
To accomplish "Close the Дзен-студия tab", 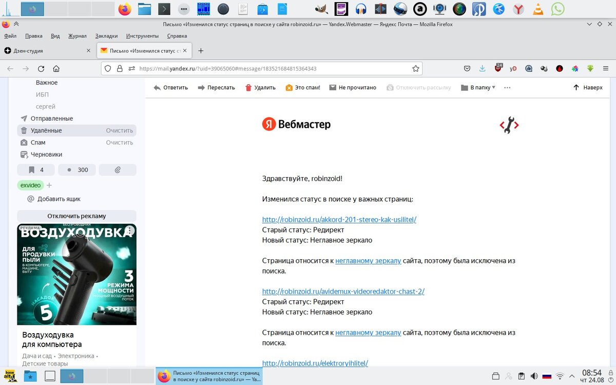I will [x=88, y=51].
